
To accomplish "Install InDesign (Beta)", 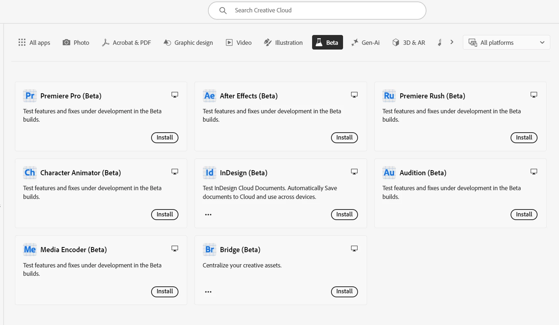I will [345, 215].
